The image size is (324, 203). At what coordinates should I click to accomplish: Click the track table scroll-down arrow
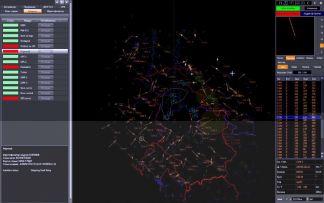tap(322, 156)
